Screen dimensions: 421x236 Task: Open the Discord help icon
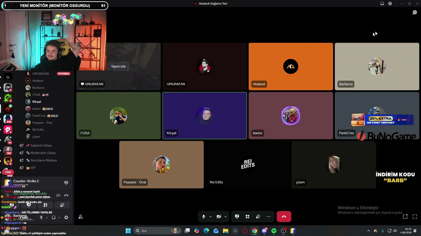[390, 4]
